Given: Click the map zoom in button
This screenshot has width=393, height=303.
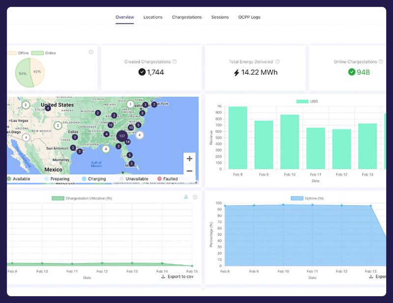Looking at the screenshot, I should [x=189, y=158].
